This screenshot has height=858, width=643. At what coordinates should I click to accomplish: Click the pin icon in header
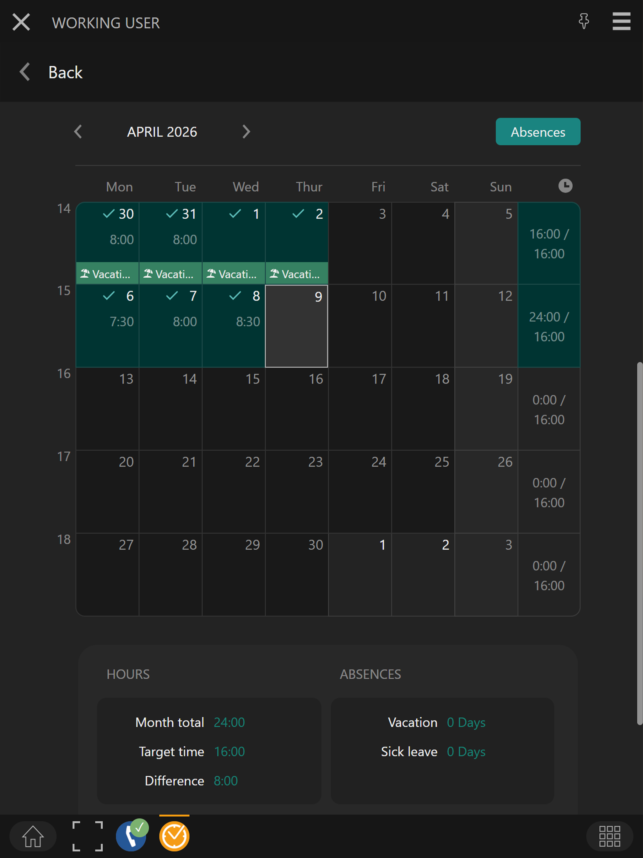click(584, 21)
